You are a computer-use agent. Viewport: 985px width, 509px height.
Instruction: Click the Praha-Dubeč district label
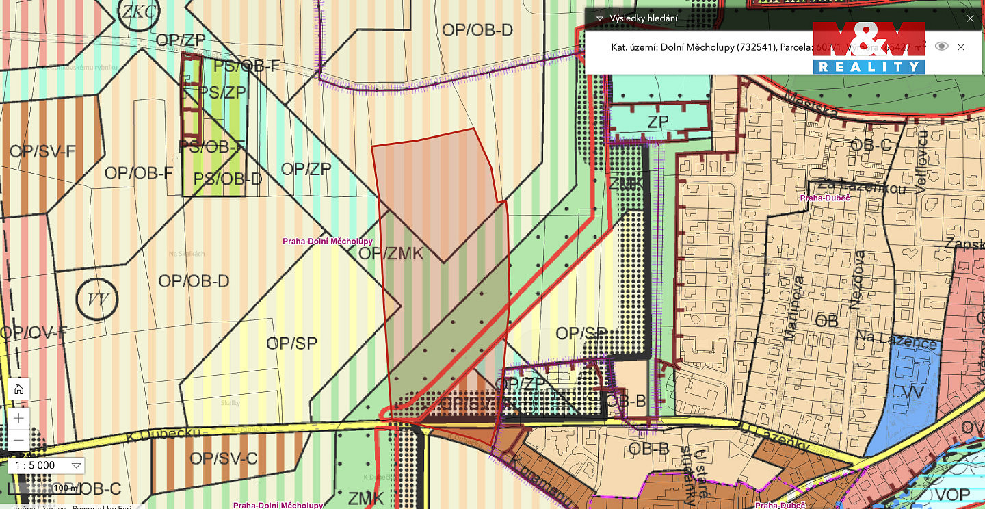pos(825,198)
